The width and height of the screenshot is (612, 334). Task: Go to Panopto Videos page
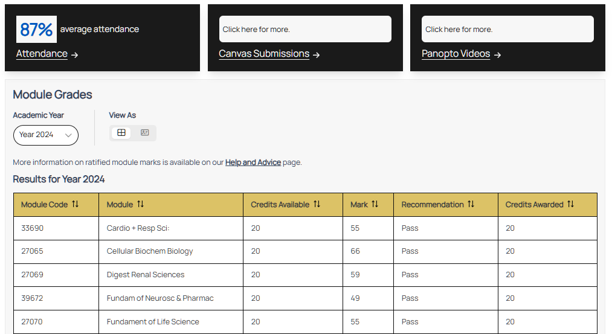click(x=456, y=54)
